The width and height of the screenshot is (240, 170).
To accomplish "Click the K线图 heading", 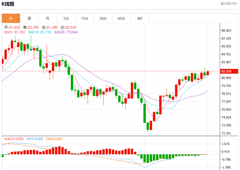I will click(8, 4).
